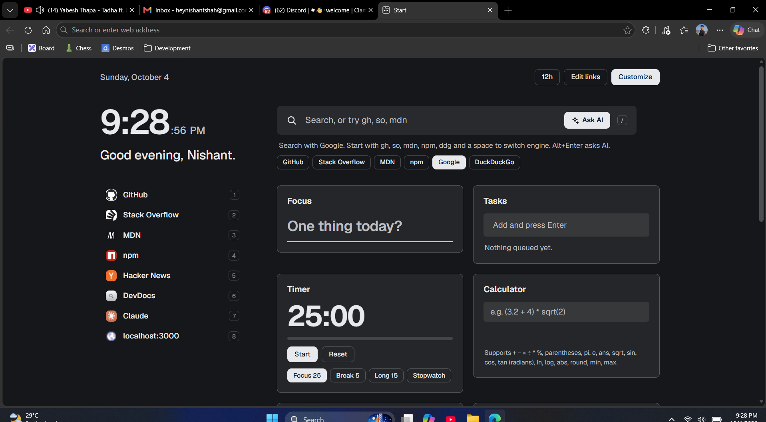
Task: Go to browser home page icon
Action: (46, 30)
